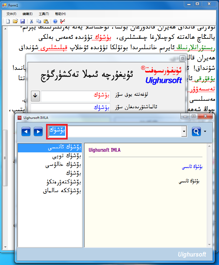Open the 文件(F) menu
219x265 pixels.
11,14
